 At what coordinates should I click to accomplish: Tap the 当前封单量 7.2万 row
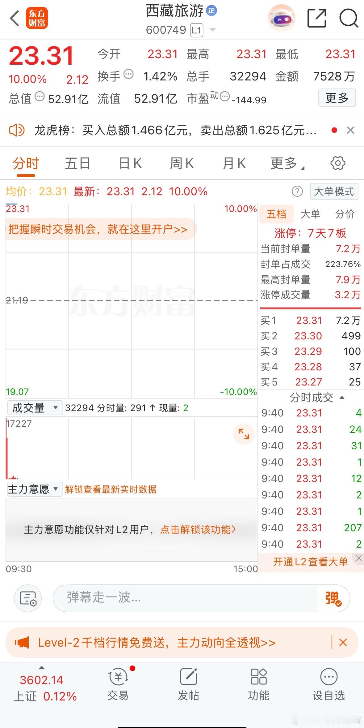(x=311, y=249)
